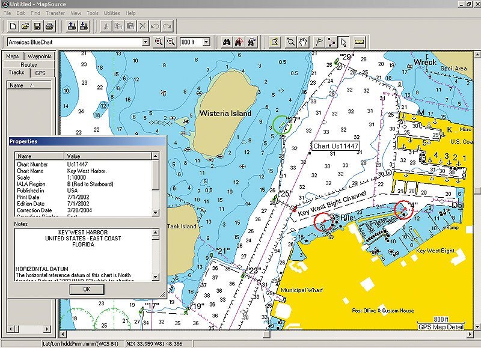Open the Utilities menu
Viewport: 481px width, 348px height.
[112, 13]
